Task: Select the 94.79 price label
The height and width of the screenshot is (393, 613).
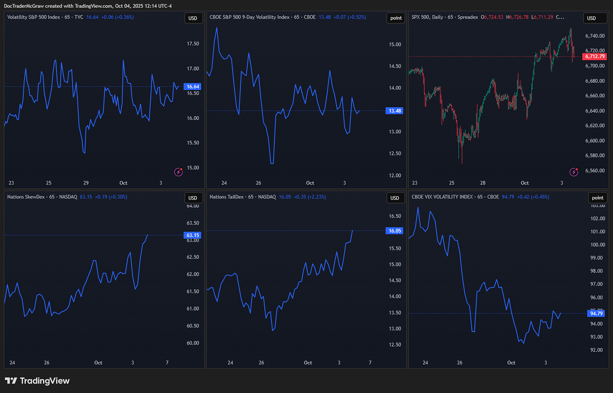Action: tap(596, 313)
